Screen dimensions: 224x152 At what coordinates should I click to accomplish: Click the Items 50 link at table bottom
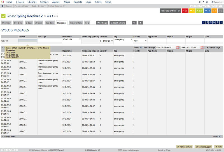(220, 137)
